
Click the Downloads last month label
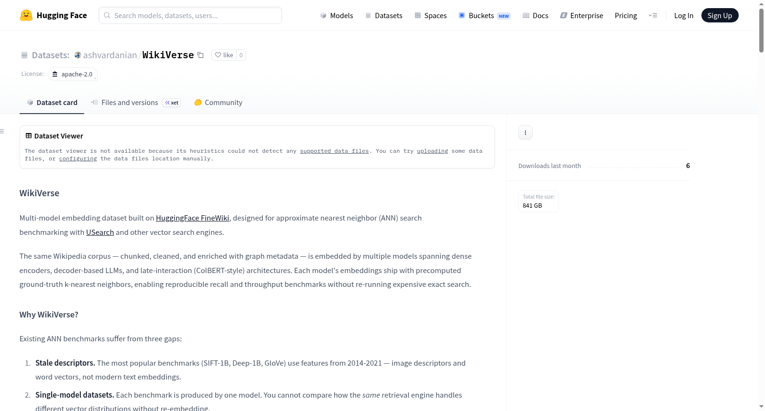pos(550,166)
